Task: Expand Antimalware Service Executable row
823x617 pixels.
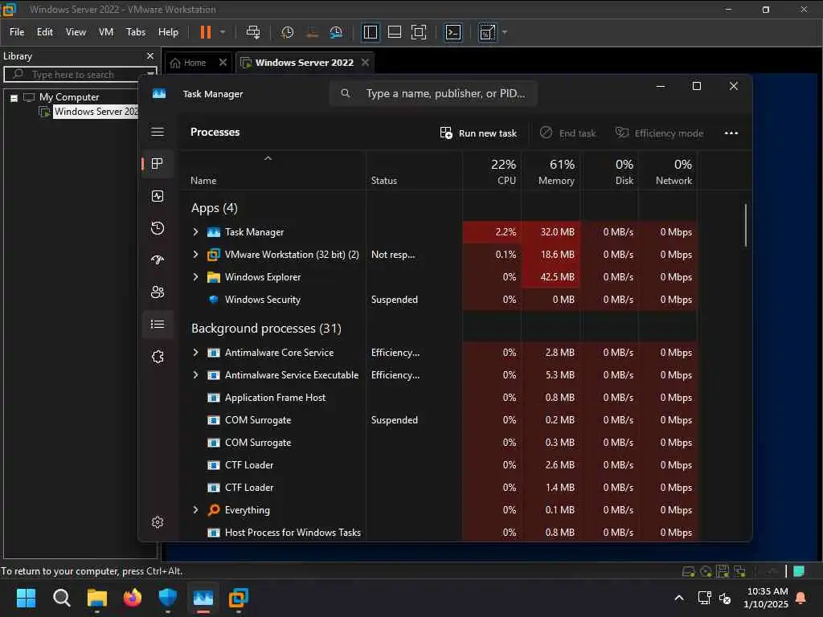Action: 196,375
